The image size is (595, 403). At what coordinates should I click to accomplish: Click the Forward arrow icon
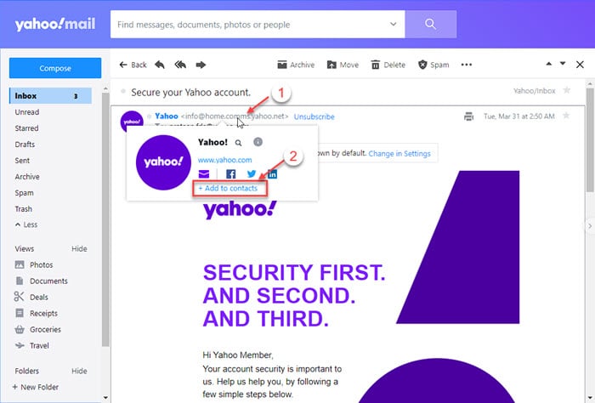coord(201,65)
